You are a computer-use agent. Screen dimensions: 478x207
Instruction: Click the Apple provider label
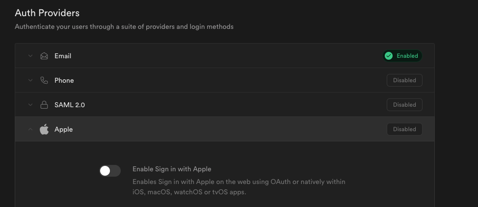pyautogui.click(x=63, y=129)
